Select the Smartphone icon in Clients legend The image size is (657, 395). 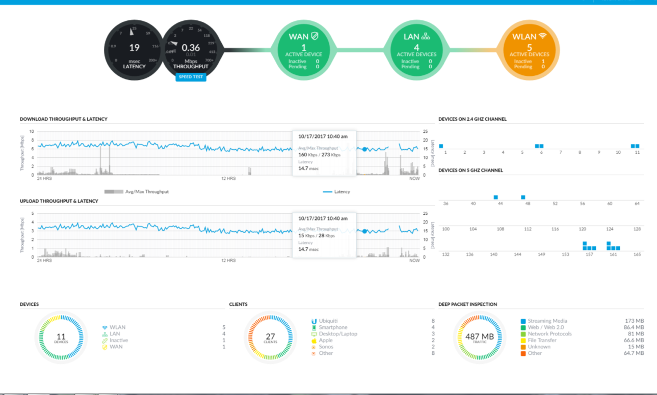pos(313,328)
